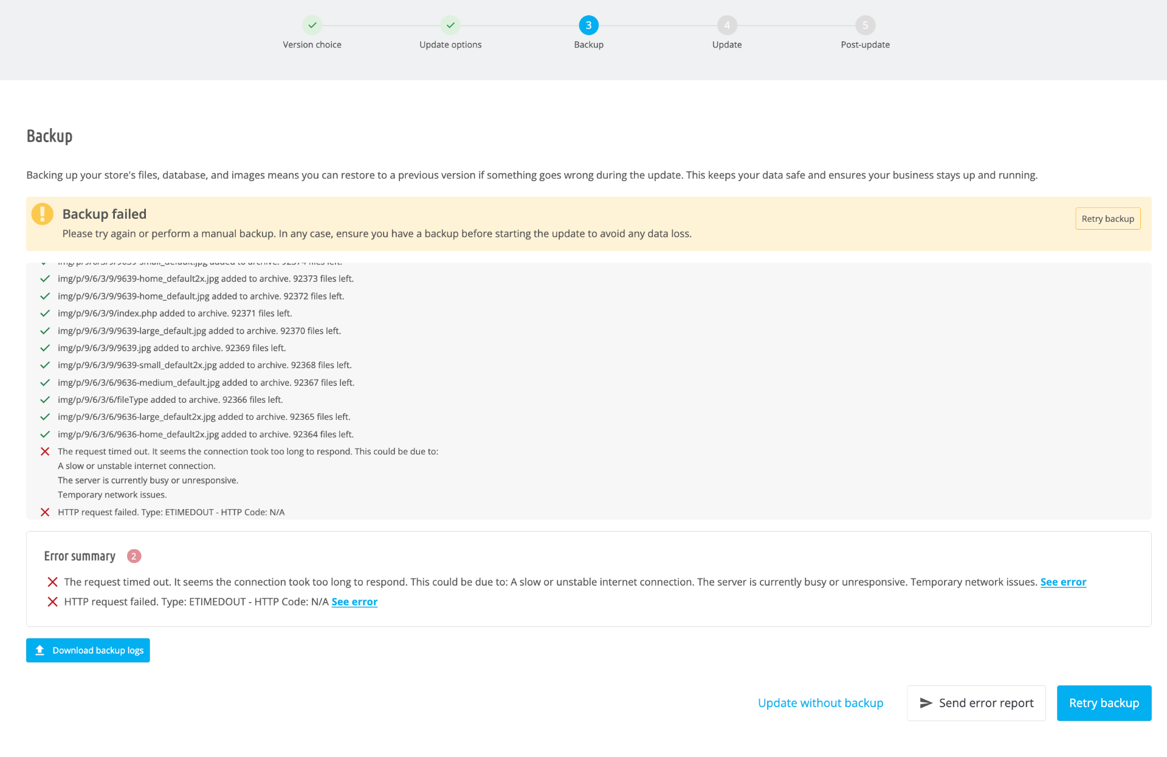This screenshot has width=1167, height=757.
Task: Click red X beside ETIMEDOUT log line
Action: 45,512
